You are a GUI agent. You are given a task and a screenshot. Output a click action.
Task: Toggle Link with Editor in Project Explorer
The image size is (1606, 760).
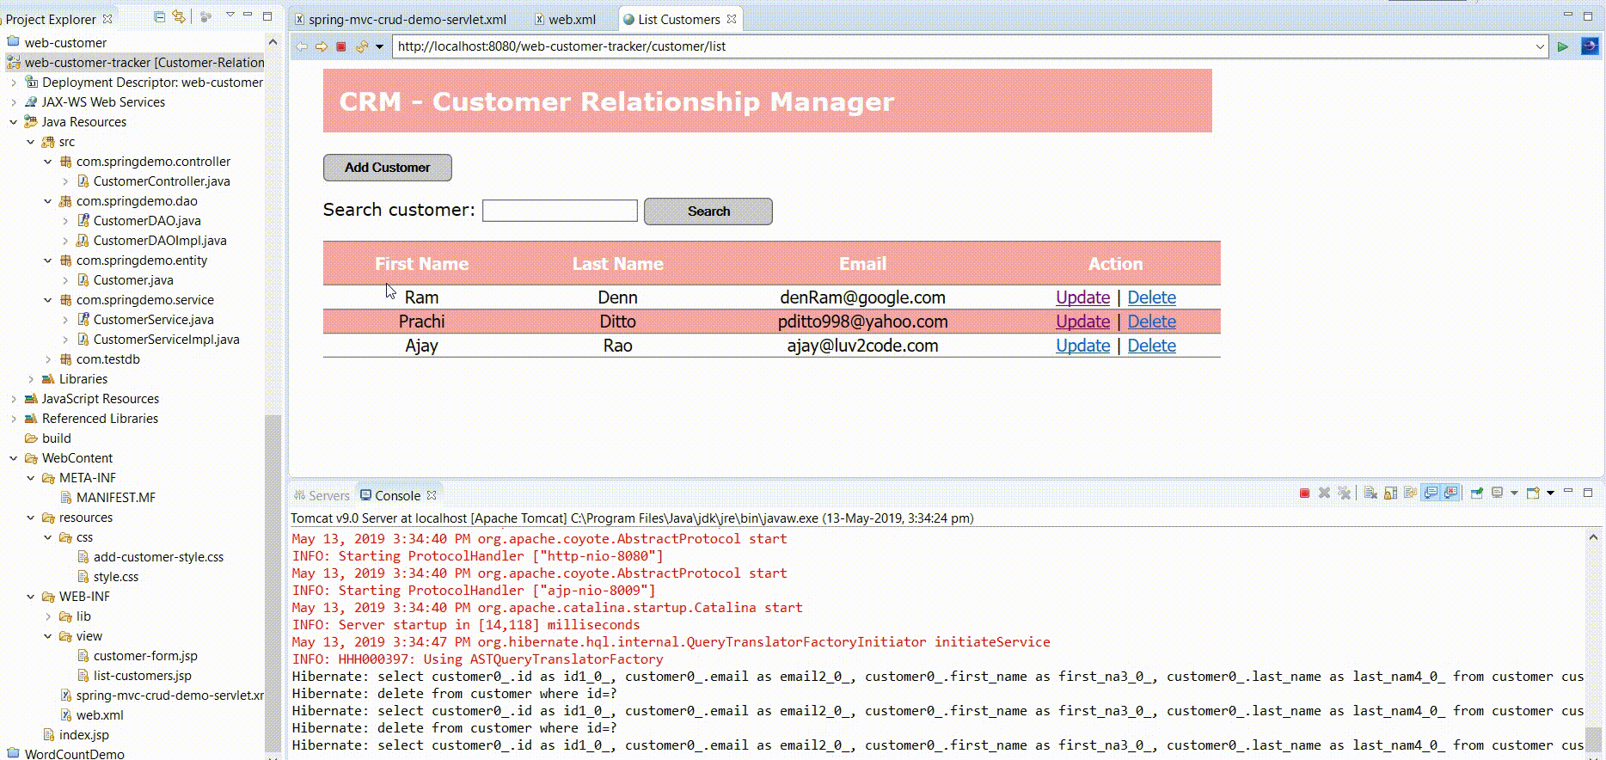click(x=178, y=16)
